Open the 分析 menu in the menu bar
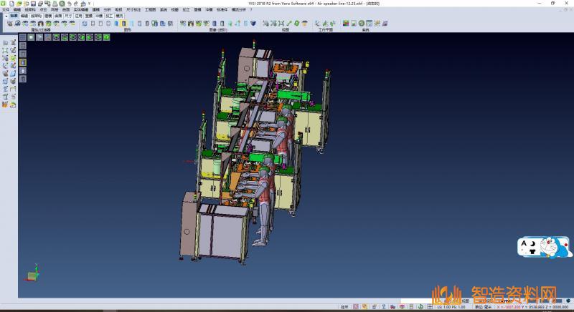574x312 pixels. pyautogui.click(x=107, y=9)
